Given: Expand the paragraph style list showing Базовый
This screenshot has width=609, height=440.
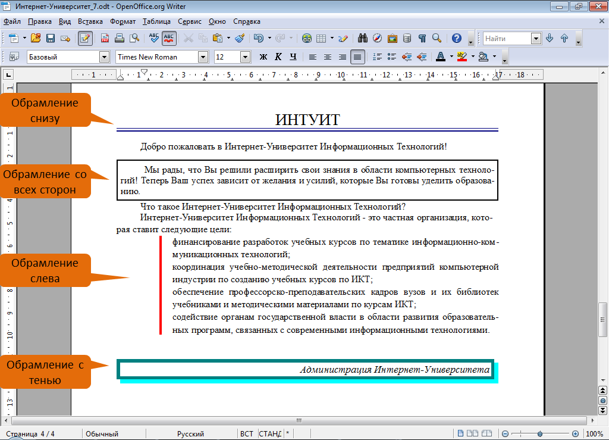Looking at the screenshot, I should tap(104, 57).
